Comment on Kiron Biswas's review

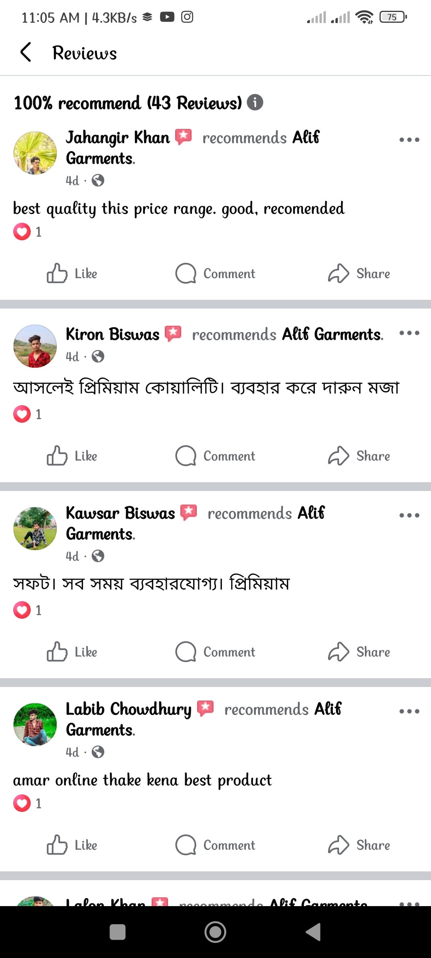coord(215,456)
